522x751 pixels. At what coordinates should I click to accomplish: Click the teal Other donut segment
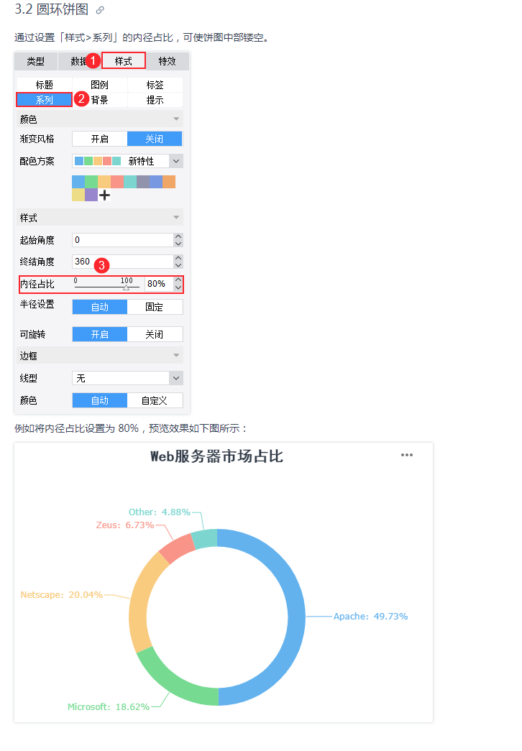tap(204, 538)
